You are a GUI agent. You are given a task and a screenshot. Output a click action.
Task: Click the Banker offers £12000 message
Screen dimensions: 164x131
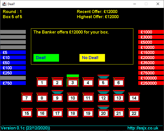click(71, 32)
